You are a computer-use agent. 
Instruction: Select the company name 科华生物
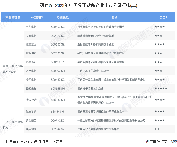[x=31, y=27]
